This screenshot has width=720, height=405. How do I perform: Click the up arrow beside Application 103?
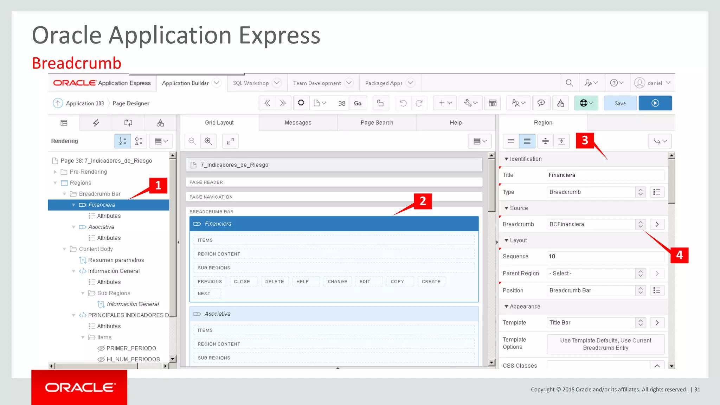58,103
